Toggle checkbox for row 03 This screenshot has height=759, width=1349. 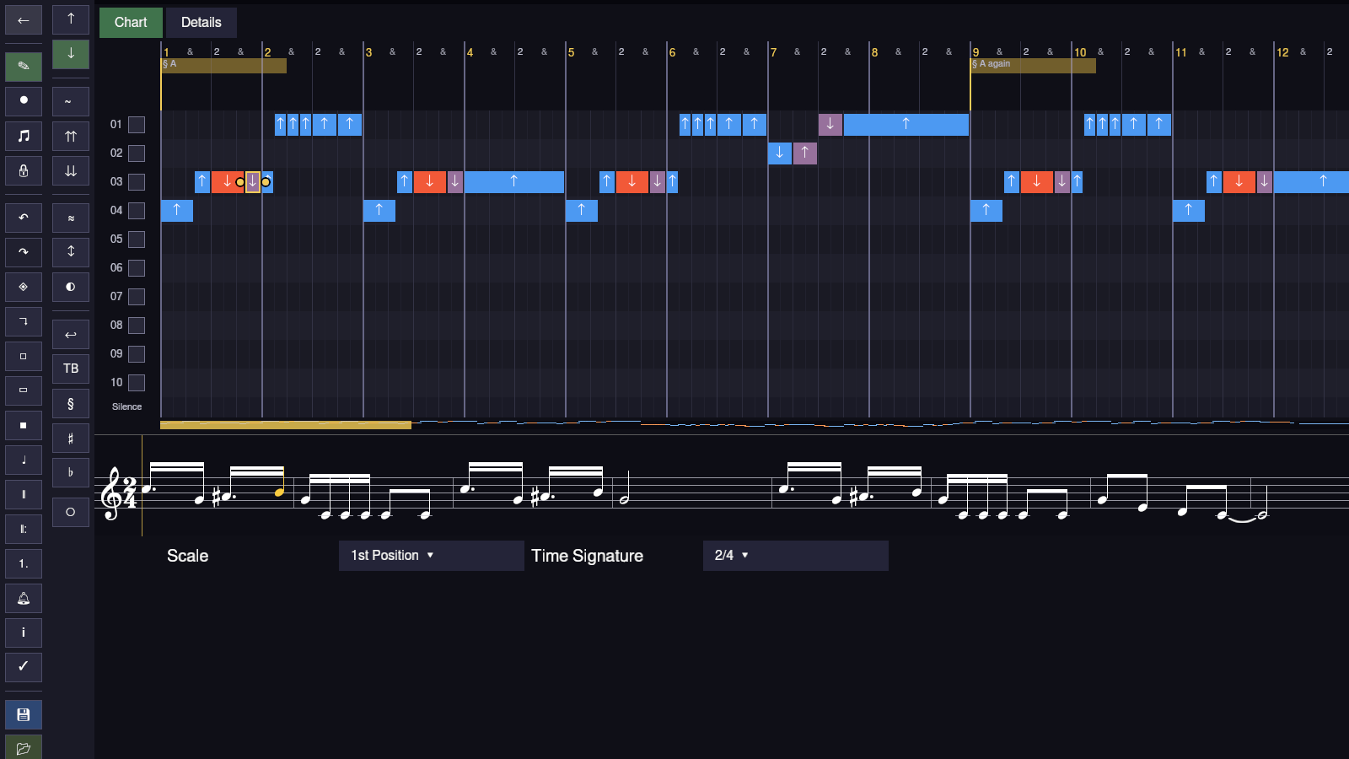click(x=137, y=182)
